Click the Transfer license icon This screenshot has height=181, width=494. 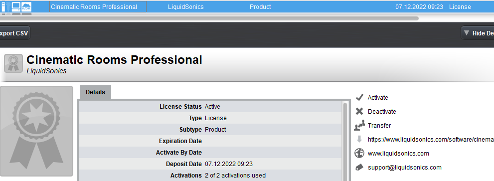click(359, 125)
